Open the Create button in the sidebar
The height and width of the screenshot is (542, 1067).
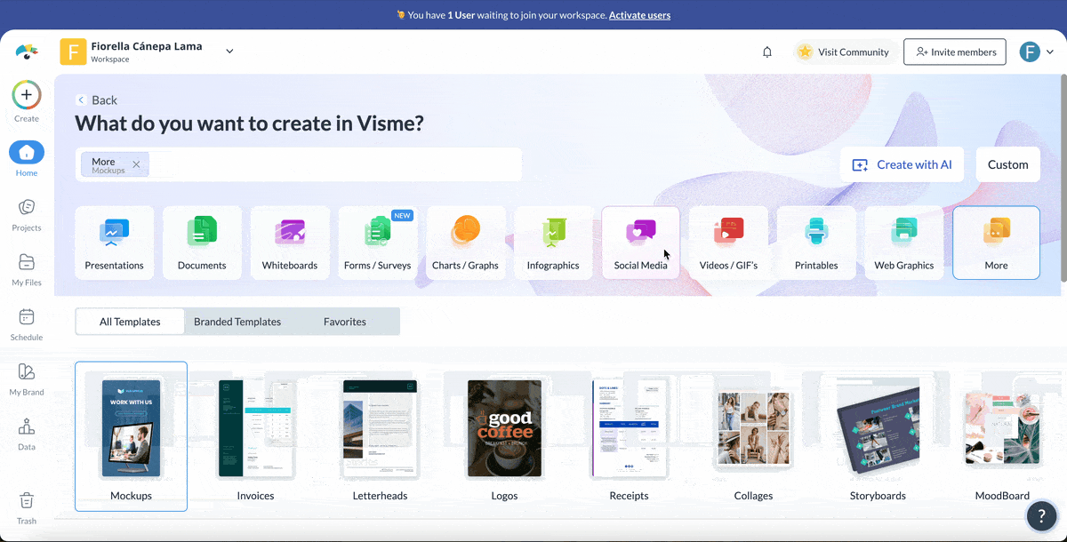pyautogui.click(x=26, y=94)
